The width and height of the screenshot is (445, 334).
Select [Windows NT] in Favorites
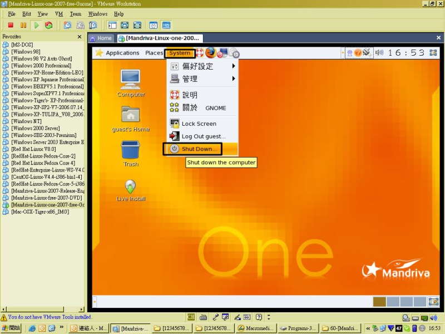point(26,121)
